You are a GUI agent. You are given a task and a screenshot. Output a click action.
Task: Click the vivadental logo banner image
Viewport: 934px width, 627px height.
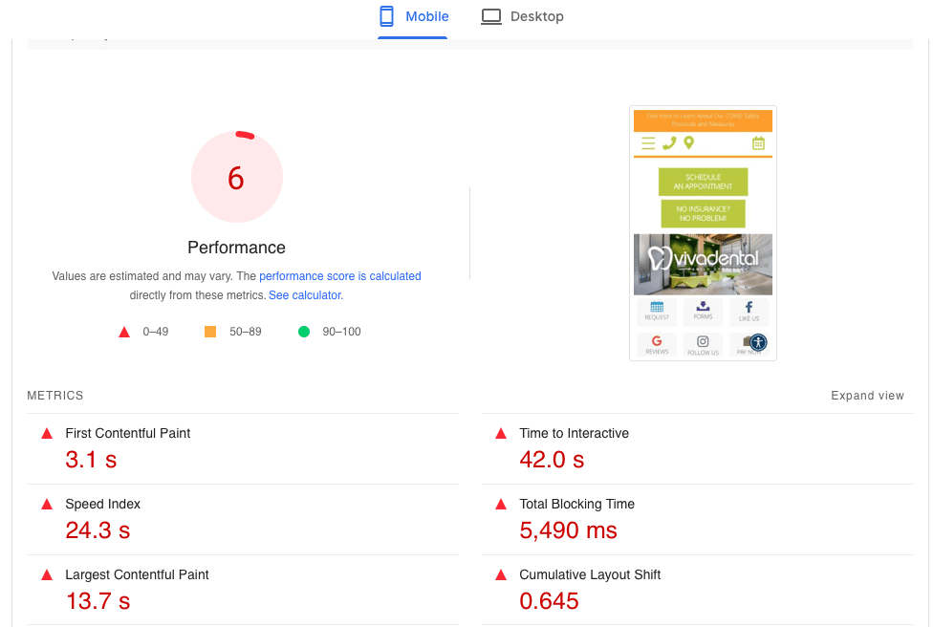pyautogui.click(x=703, y=265)
